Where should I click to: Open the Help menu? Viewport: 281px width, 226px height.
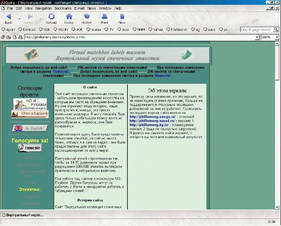click(118, 8)
